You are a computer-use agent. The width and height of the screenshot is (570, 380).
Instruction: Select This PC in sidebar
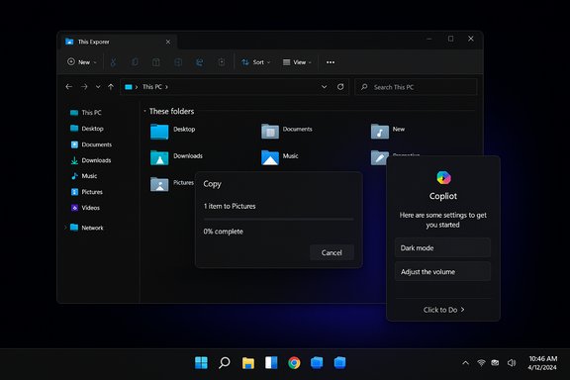pyautogui.click(x=86, y=113)
